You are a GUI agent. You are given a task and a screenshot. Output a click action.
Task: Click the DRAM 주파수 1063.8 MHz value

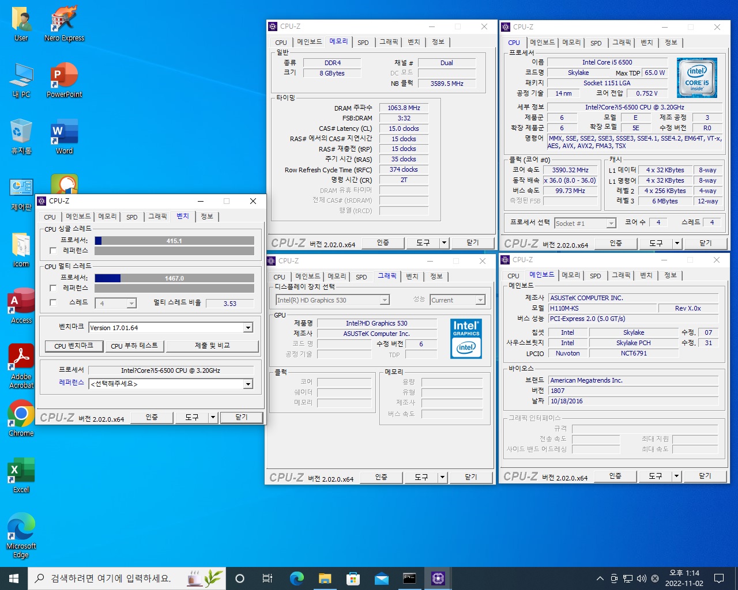[x=404, y=108]
